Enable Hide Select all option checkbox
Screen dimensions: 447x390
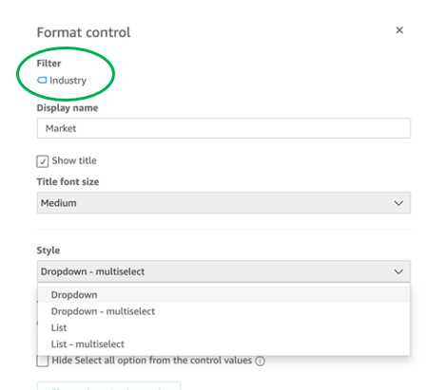click(43, 361)
